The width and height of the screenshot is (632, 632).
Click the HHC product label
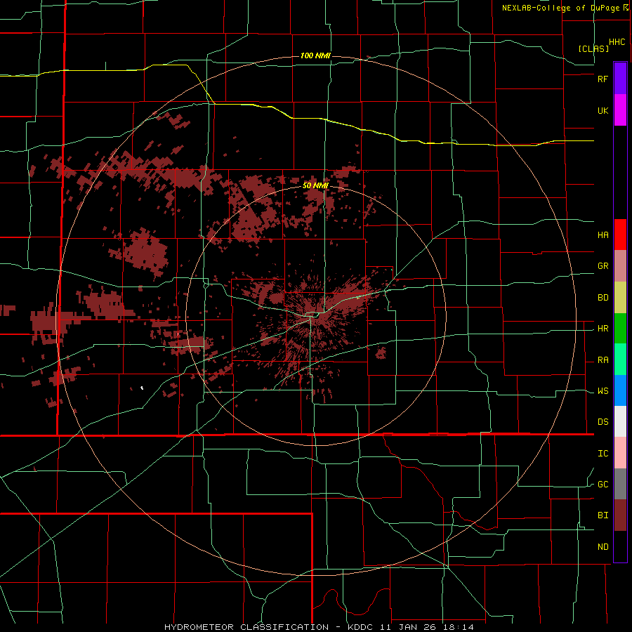click(x=617, y=42)
